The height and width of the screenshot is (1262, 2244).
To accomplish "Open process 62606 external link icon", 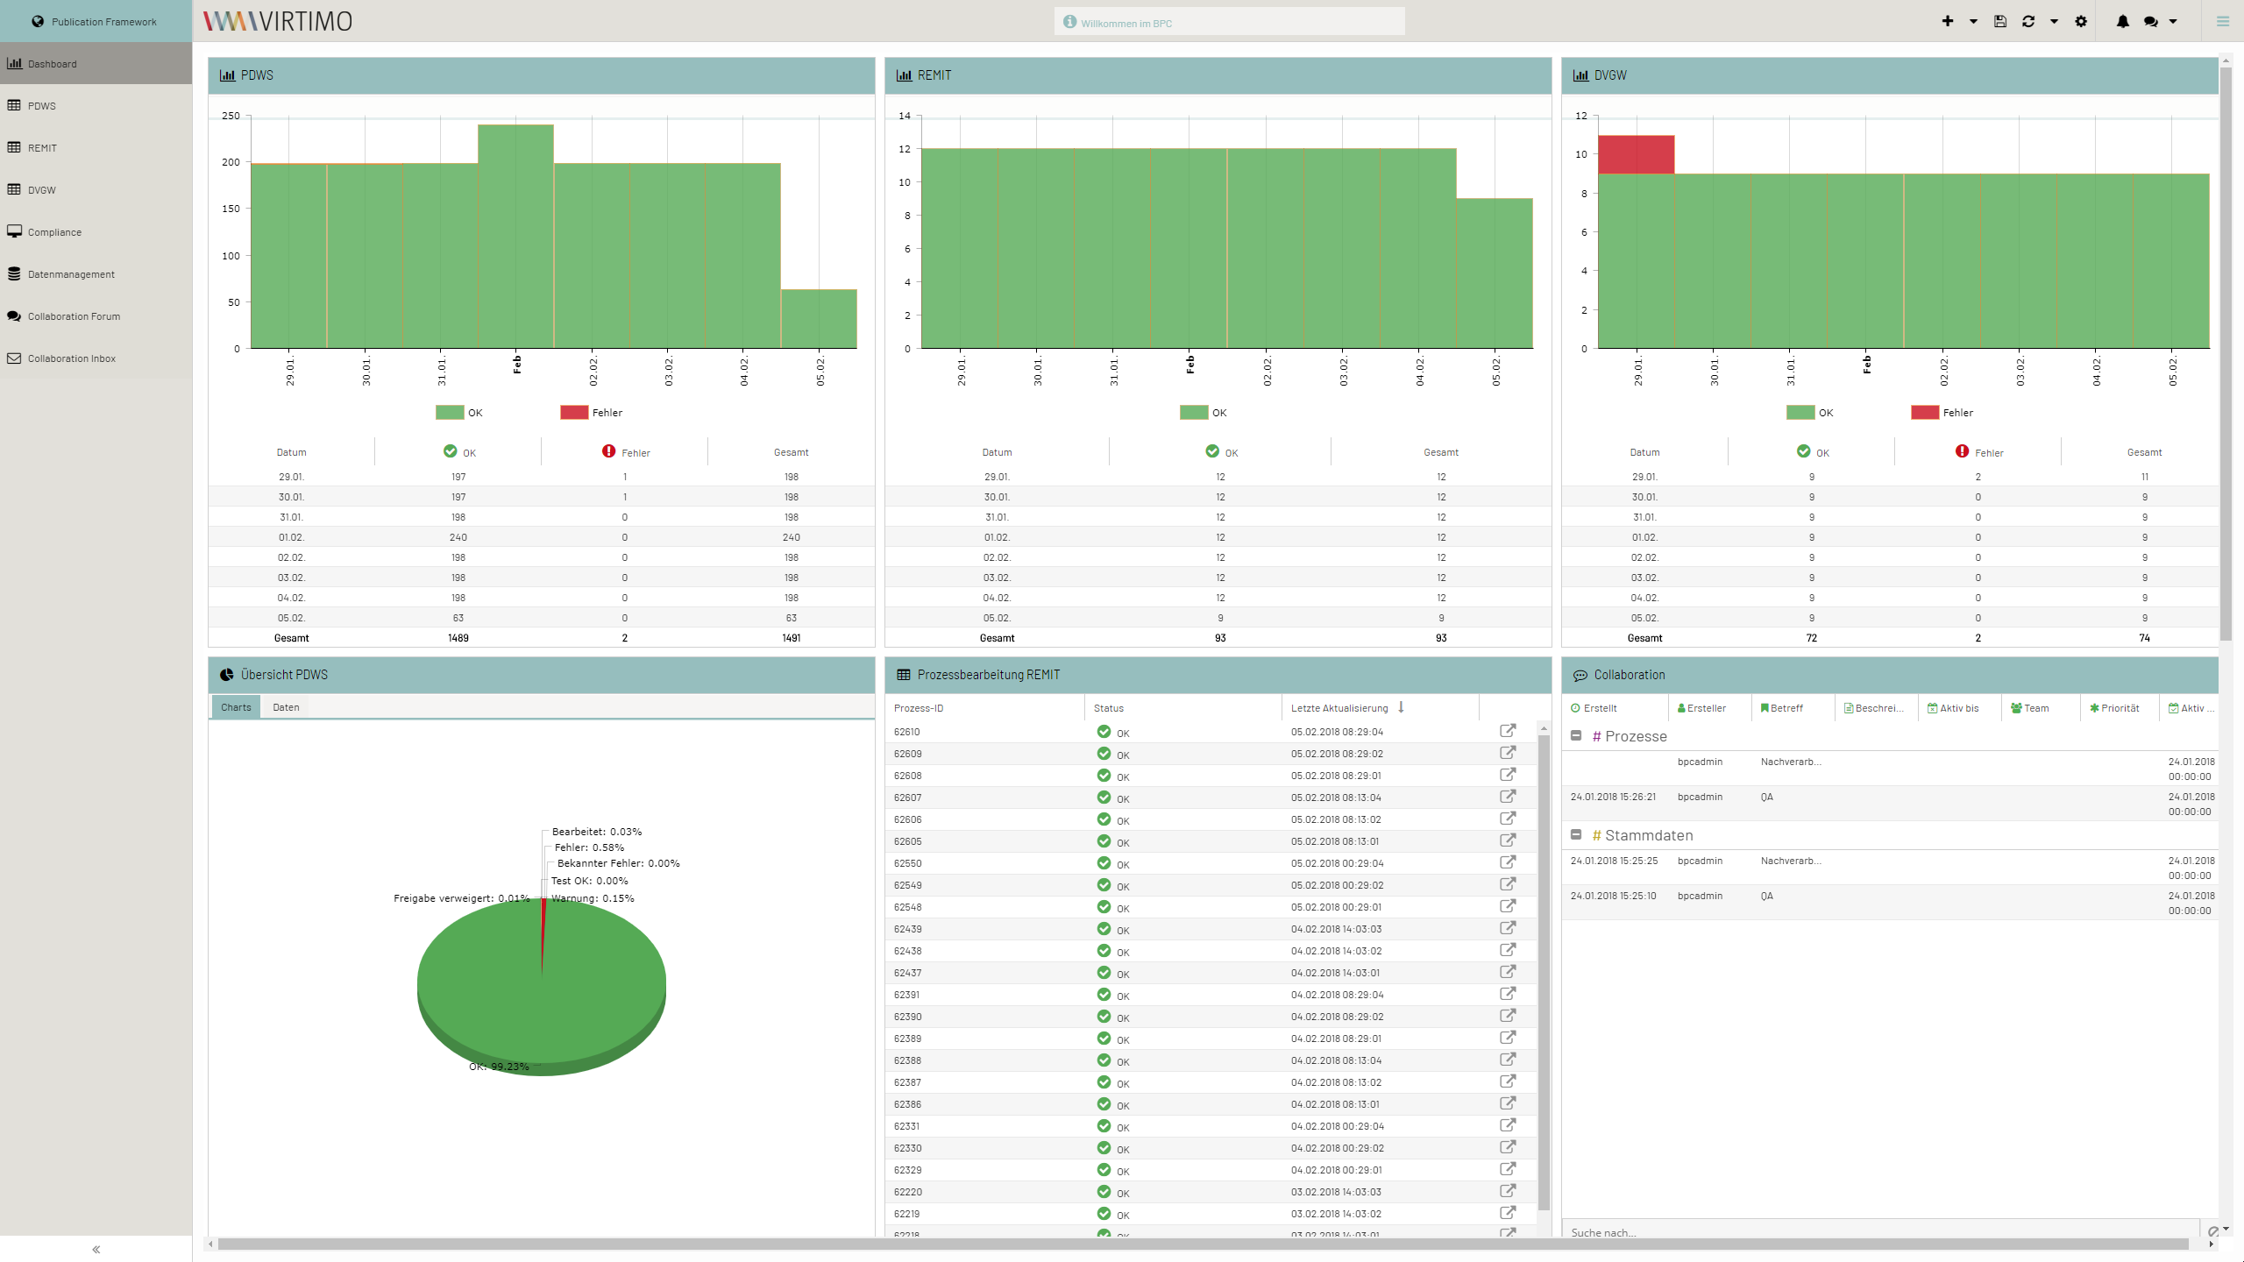I will pyautogui.click(x=1508, y=819).
